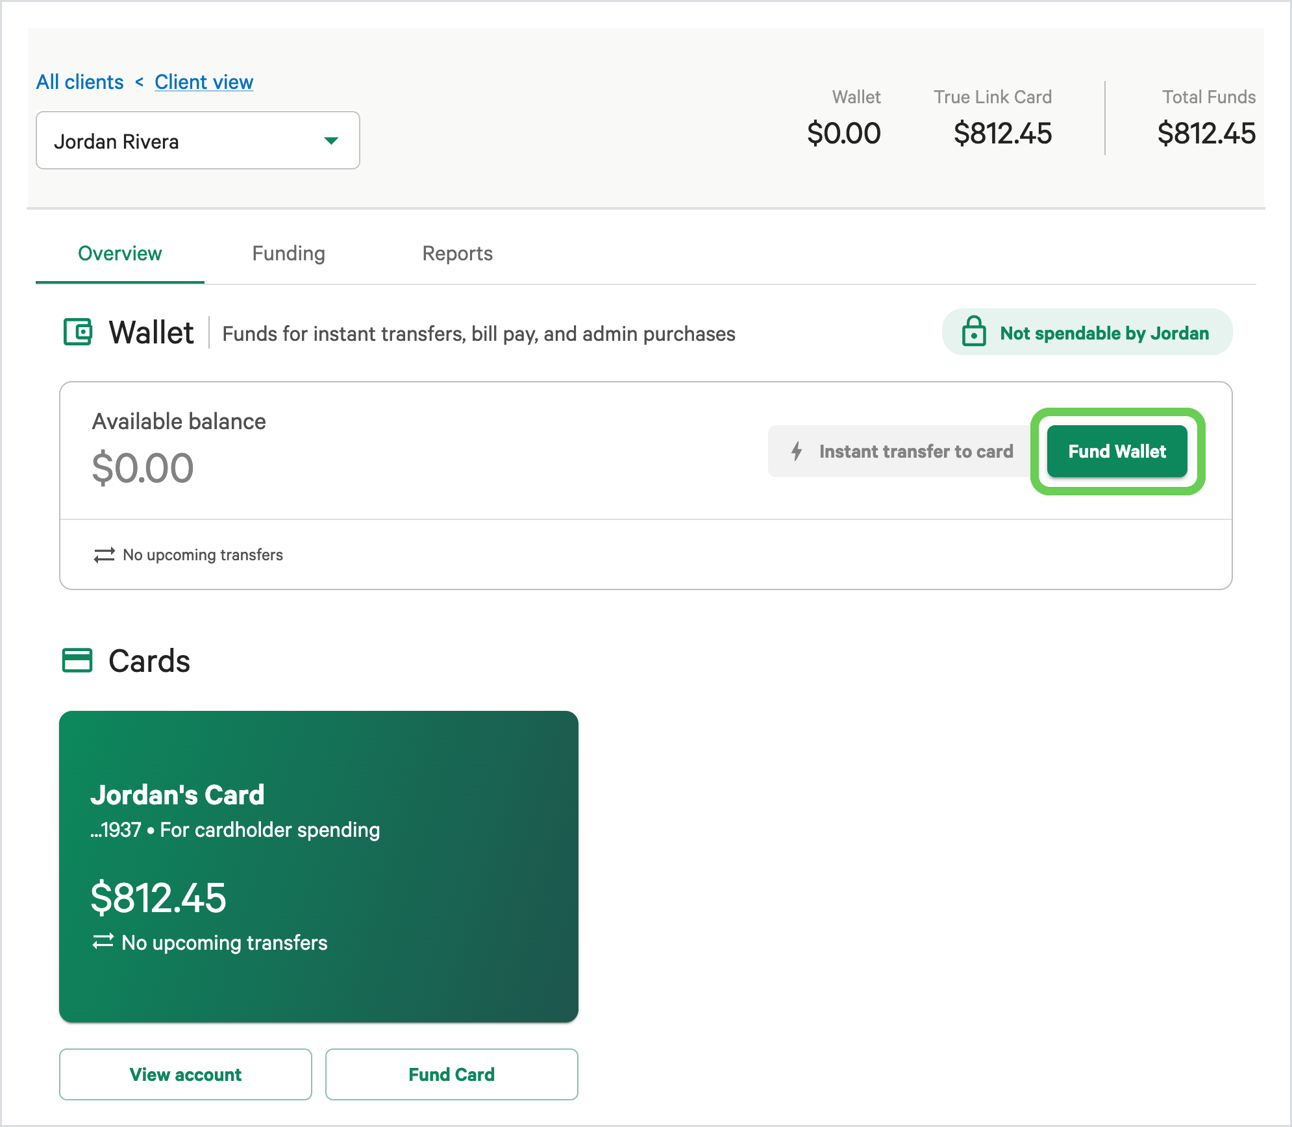Image resolution: width=1292 pixels, height=1127 pixels.
Task: Click the Not spendable by Jordan badge
Action: point(1087,332)
